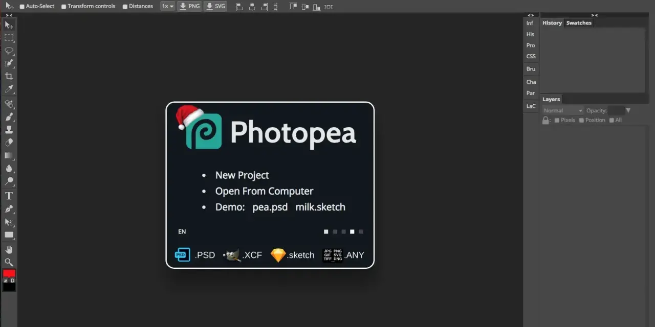Click the layer lock icon
655x327 pixels.
click(x=546, y=120)
